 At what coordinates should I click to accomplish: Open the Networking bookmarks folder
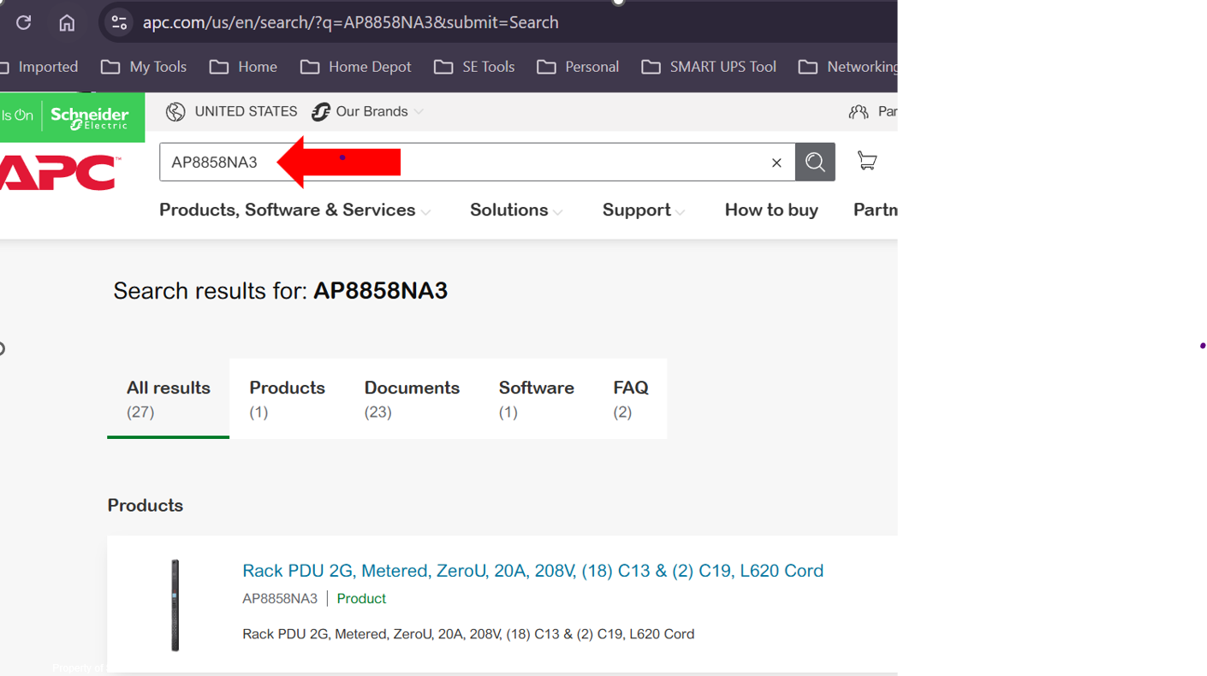[847, 67]
